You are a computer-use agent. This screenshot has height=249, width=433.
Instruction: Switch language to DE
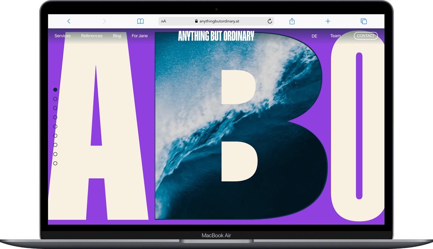(x=314, y=36)
